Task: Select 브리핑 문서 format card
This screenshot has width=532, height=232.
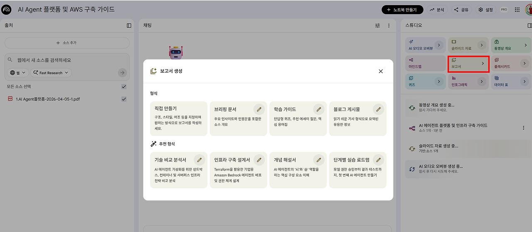Action: point(238,118)
